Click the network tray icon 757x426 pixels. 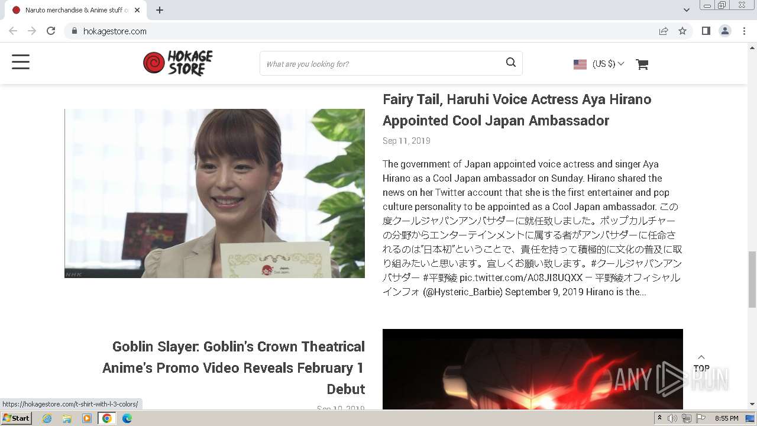pos(687,418)
